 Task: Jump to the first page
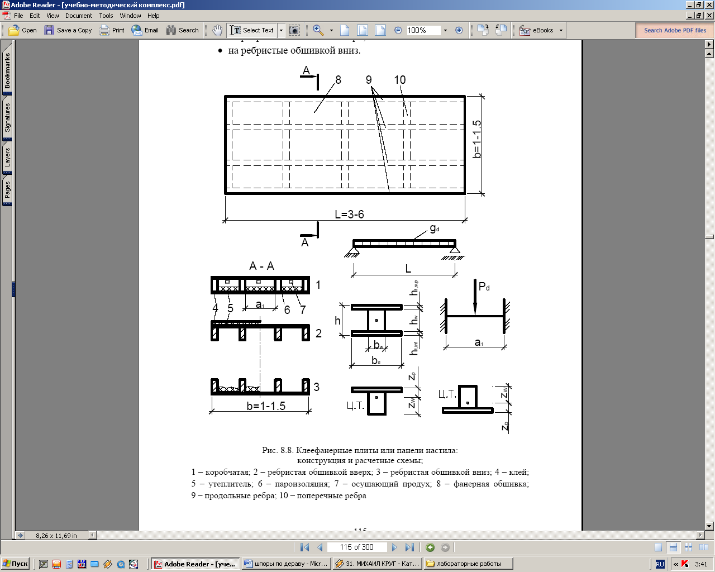(304, 547)
